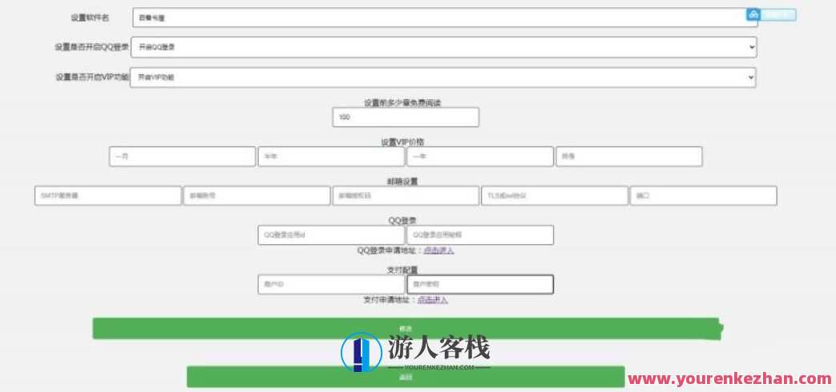Image resolution: width=836 pixels, height=392 pixels.
Task: Click the 端口 port input field
Action: 703,196
